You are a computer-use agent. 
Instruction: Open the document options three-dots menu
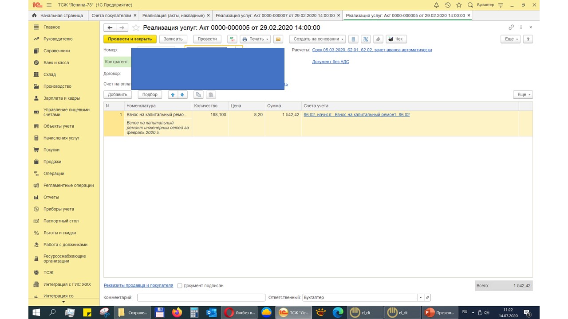point(521,27)
